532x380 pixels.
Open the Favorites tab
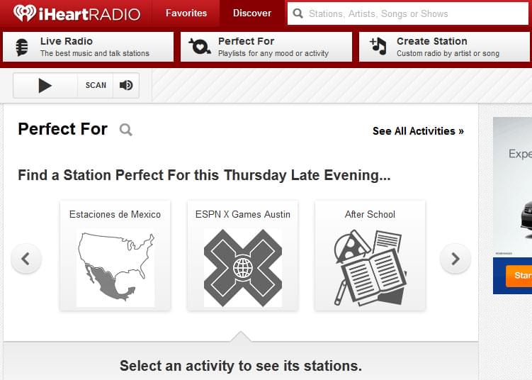186,13
